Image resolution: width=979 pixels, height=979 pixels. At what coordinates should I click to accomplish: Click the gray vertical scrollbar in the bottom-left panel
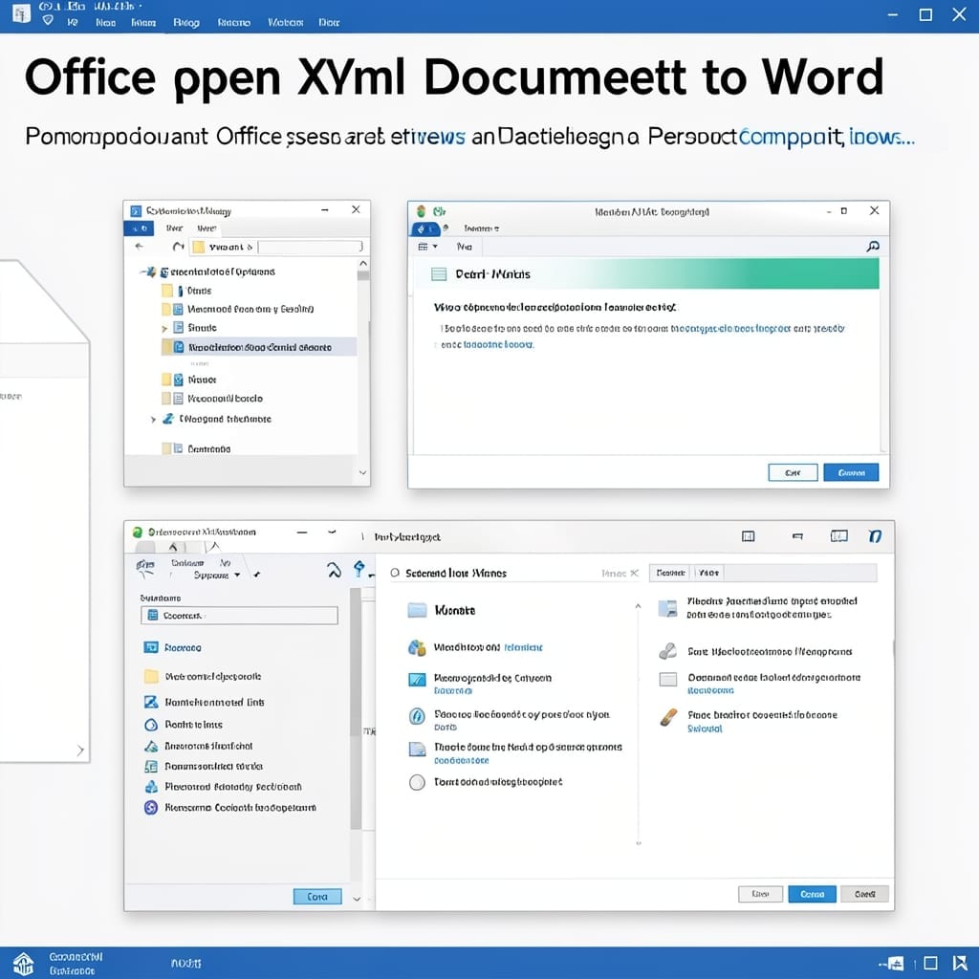356,708
